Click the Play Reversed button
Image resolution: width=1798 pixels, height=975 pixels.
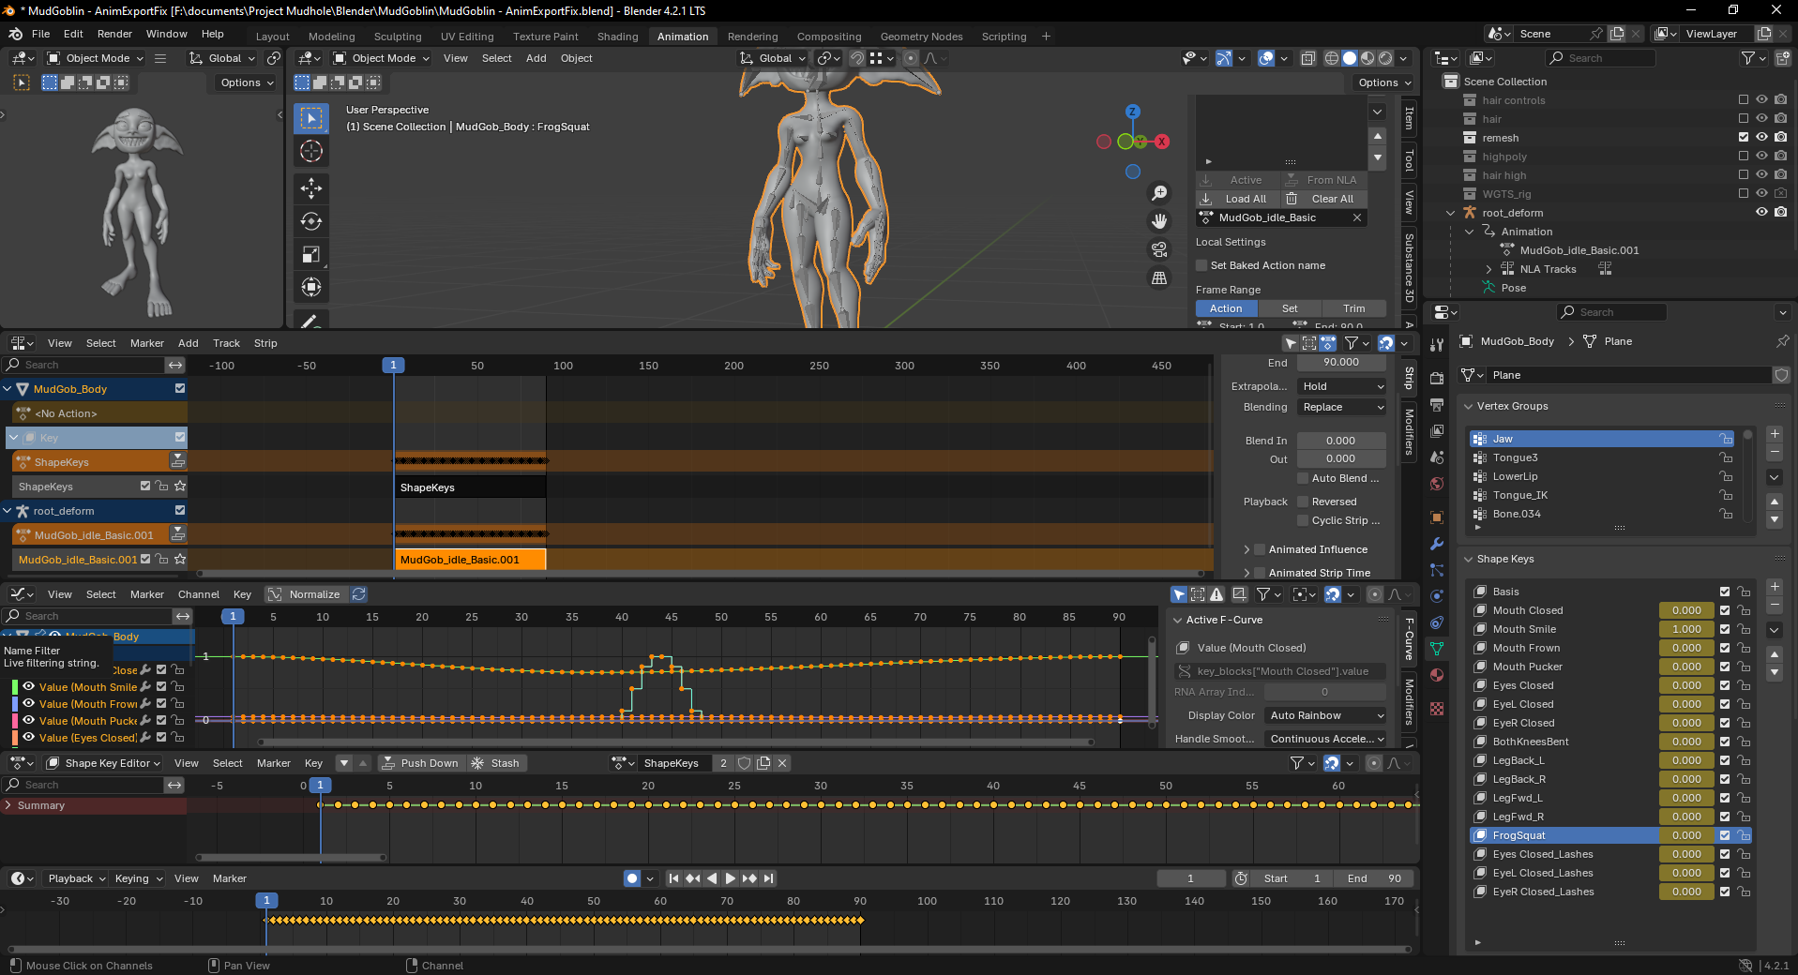tap(711, 878)
